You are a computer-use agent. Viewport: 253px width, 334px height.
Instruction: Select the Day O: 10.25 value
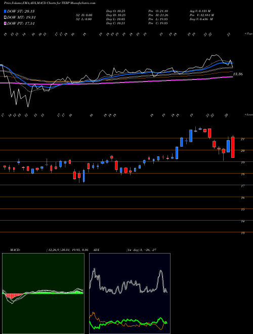coord(115,11)
